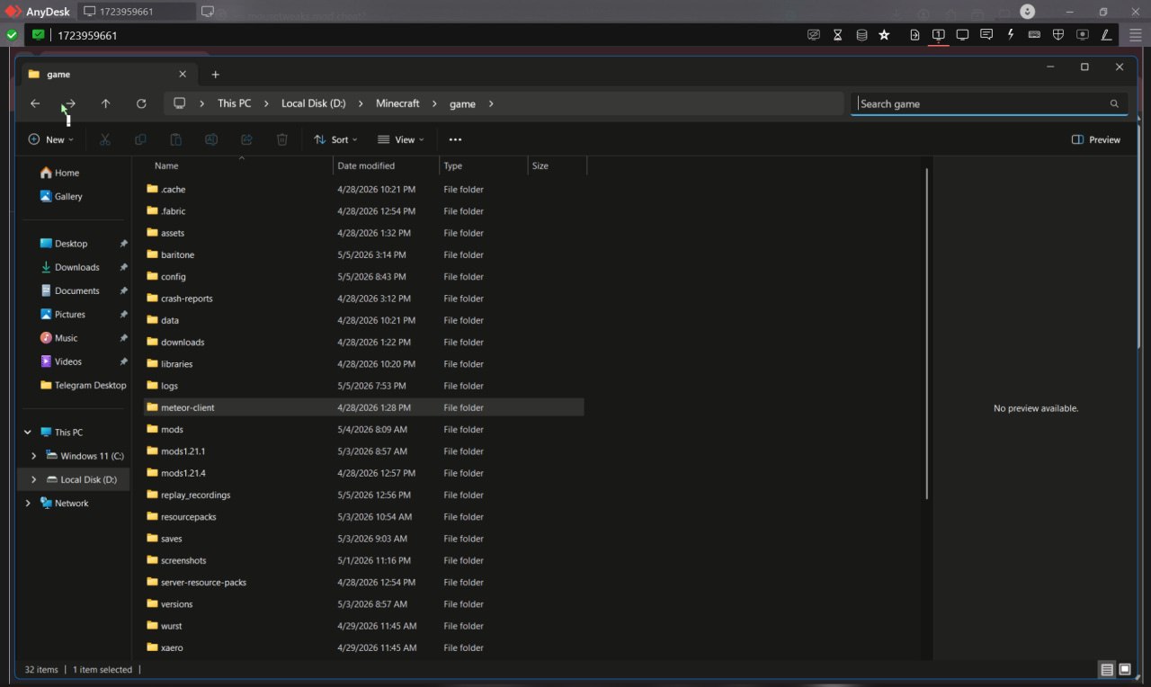This screenshot has width=1151, height=687.
Task: Switch to the details view icon in status bar
Action: 1107,669
